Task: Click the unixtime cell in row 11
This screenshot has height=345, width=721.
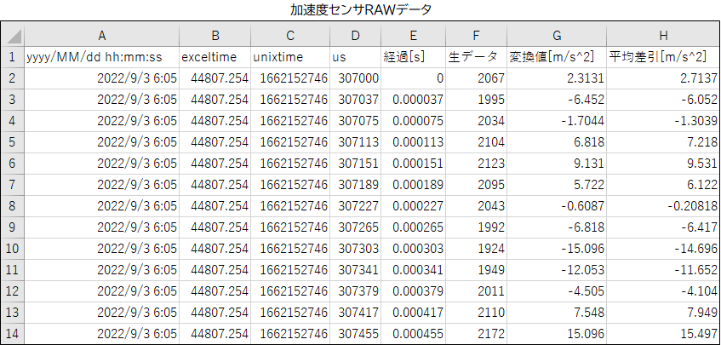Action: (x=290, y=269)
